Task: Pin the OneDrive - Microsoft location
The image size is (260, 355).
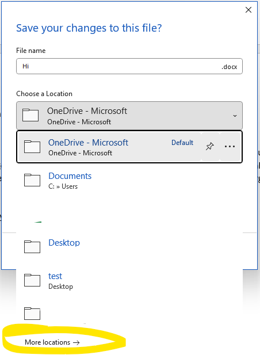Action: coord(210,147)
